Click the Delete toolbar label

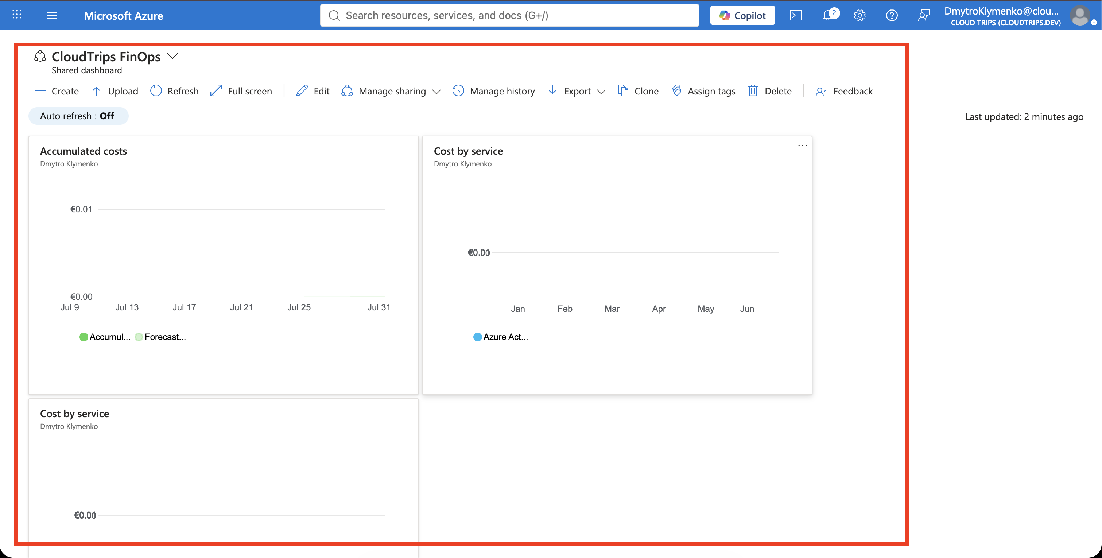pos(778,91)
